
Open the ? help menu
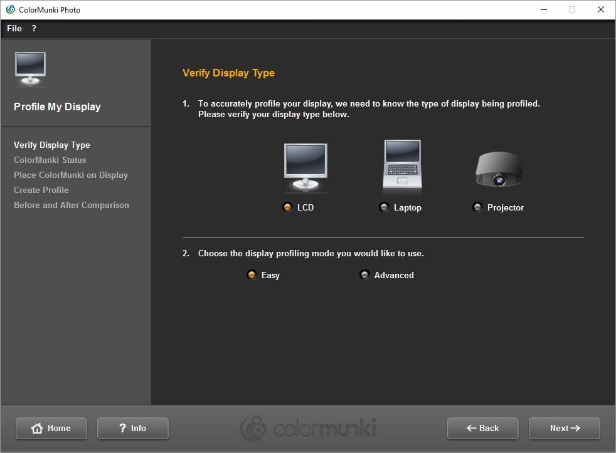34,28
